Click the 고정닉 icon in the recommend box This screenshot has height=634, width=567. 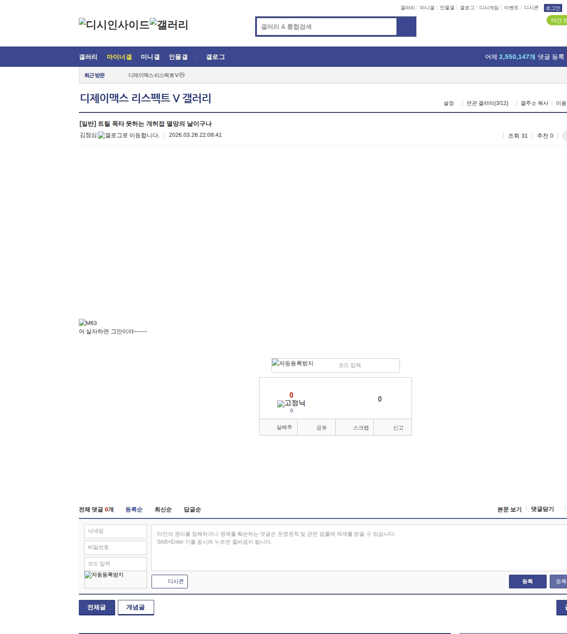291,403
